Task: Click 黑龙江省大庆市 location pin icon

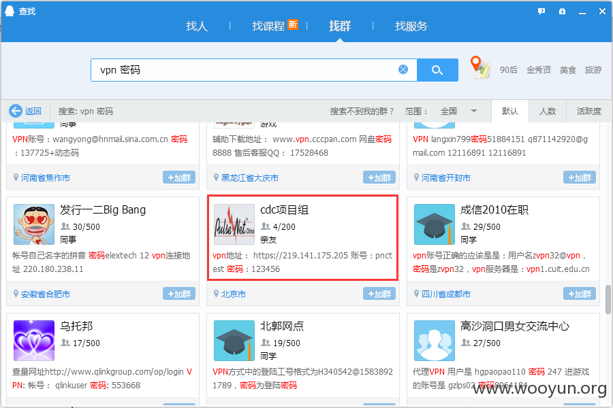Action: click(x=216, y=177)
